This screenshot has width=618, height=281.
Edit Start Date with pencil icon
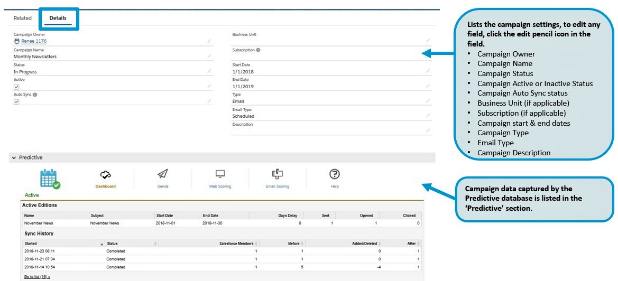[428, 71]
